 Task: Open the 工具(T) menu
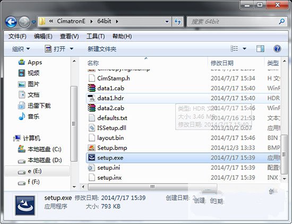(96, 36)
